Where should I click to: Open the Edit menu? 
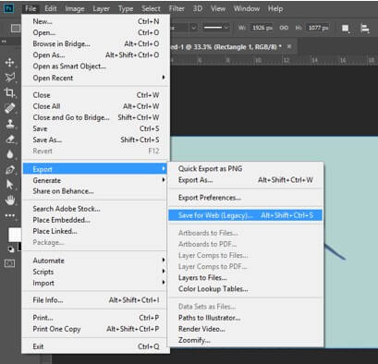(x=51, y=8)
